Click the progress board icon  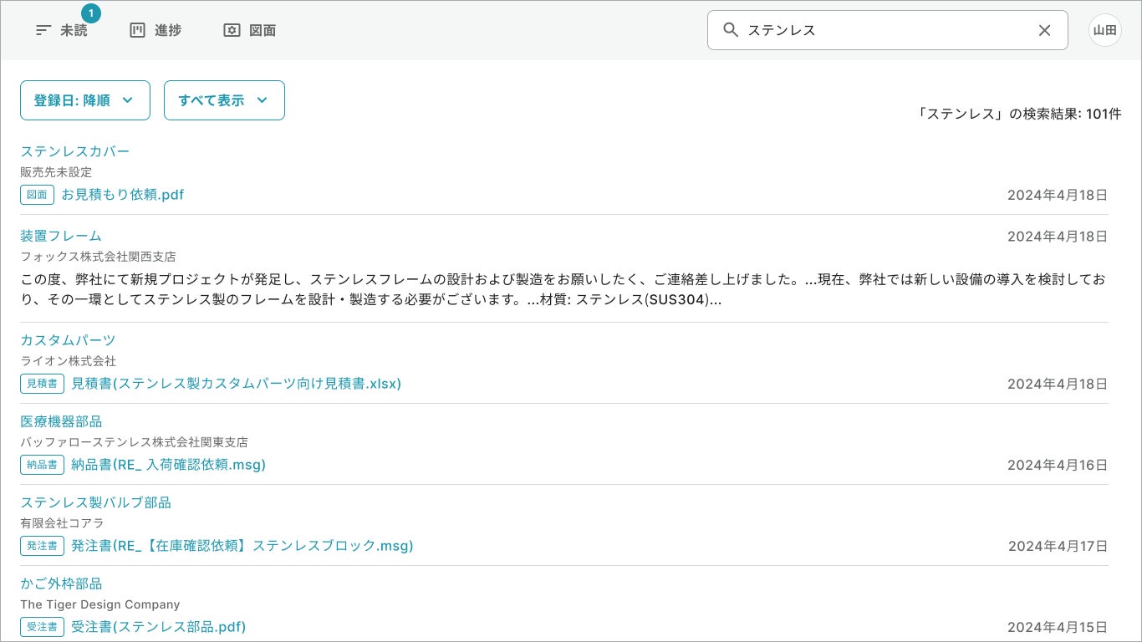[137, 30]
